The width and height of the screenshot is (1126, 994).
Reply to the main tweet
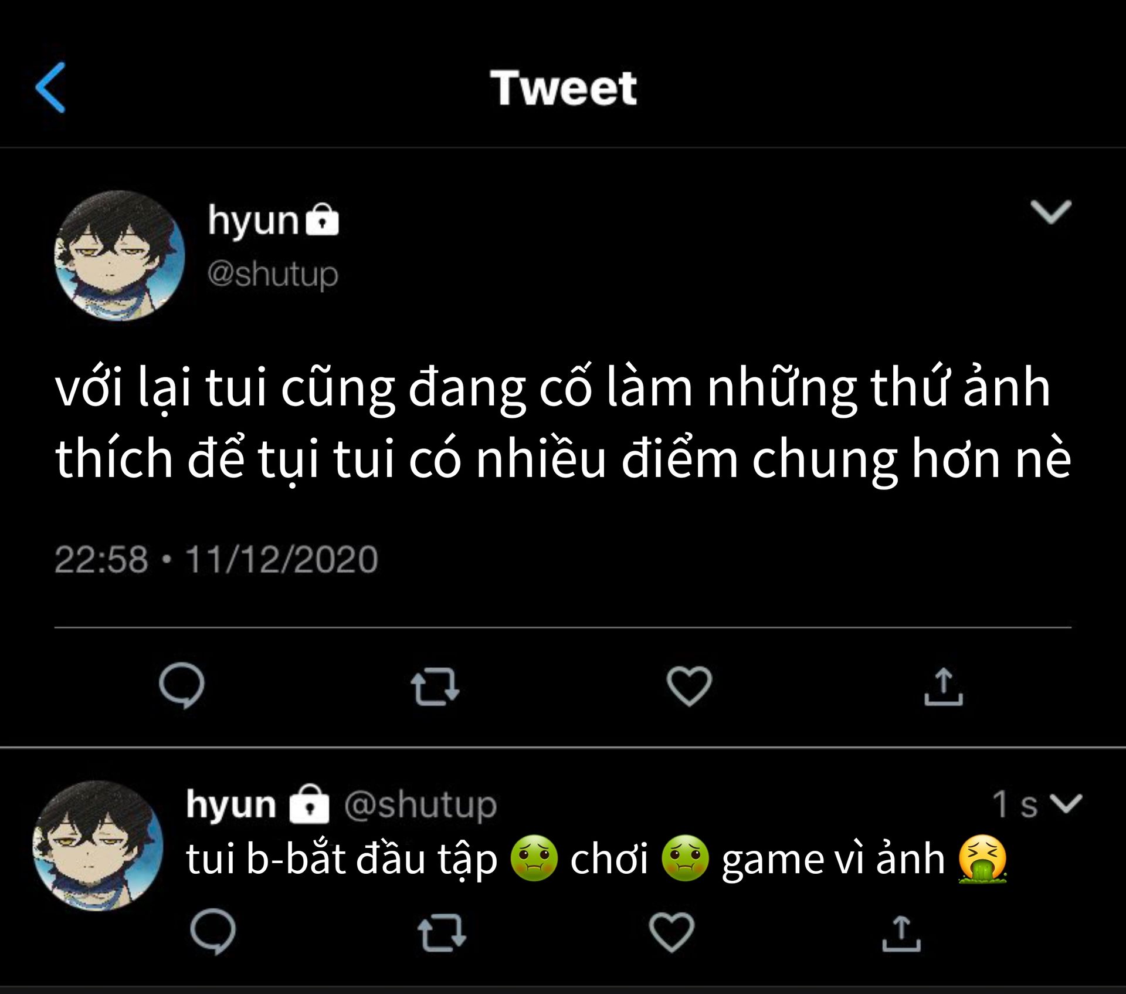(182, 685)
